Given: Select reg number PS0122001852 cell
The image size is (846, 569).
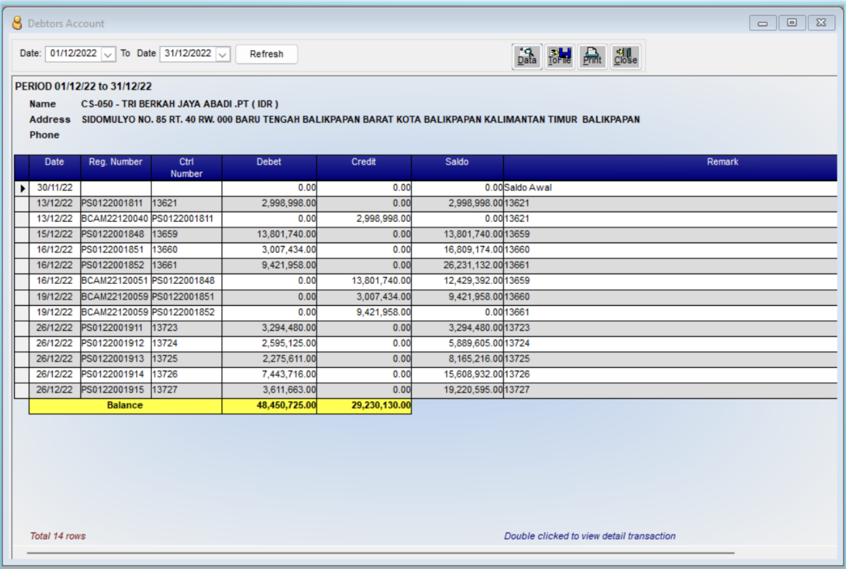Looking at the screenshot, I should pos(115,265).
